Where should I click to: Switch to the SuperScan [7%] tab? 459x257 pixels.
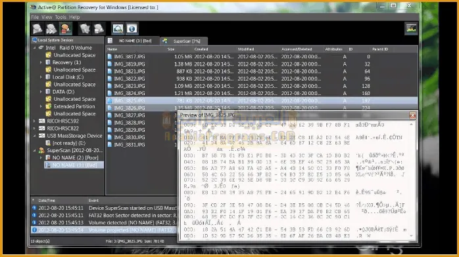(184, 41)
